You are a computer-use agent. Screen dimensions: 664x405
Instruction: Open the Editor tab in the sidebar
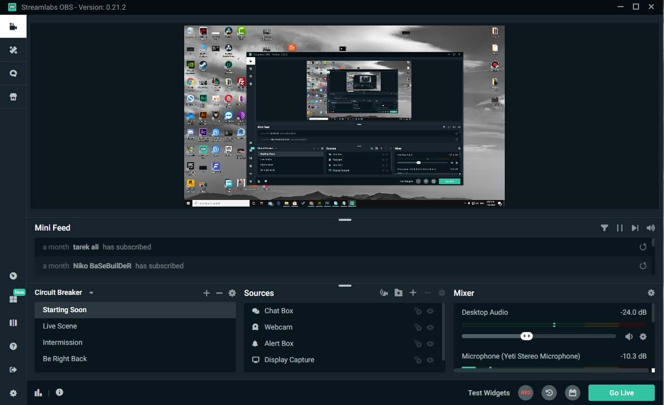13,27
